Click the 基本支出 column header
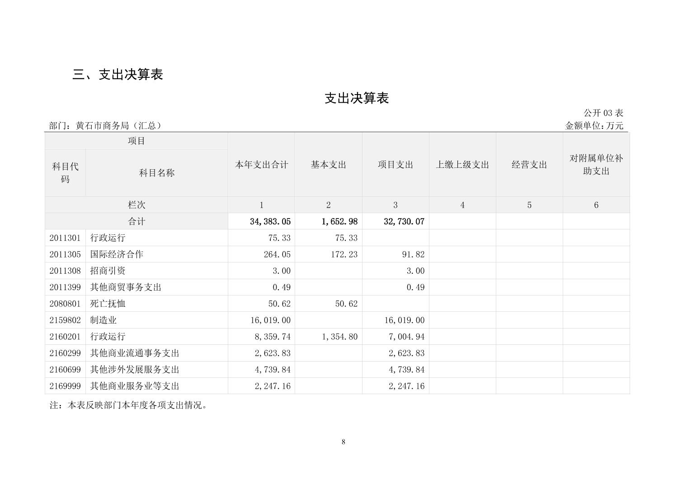Screen dimensions: 687x486 coord(328,165)
